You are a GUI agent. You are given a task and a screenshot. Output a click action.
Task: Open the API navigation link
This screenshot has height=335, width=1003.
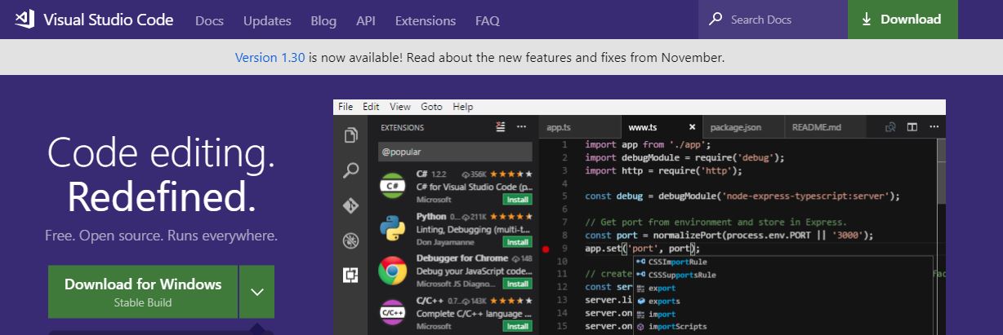click(x=366, y=20)
